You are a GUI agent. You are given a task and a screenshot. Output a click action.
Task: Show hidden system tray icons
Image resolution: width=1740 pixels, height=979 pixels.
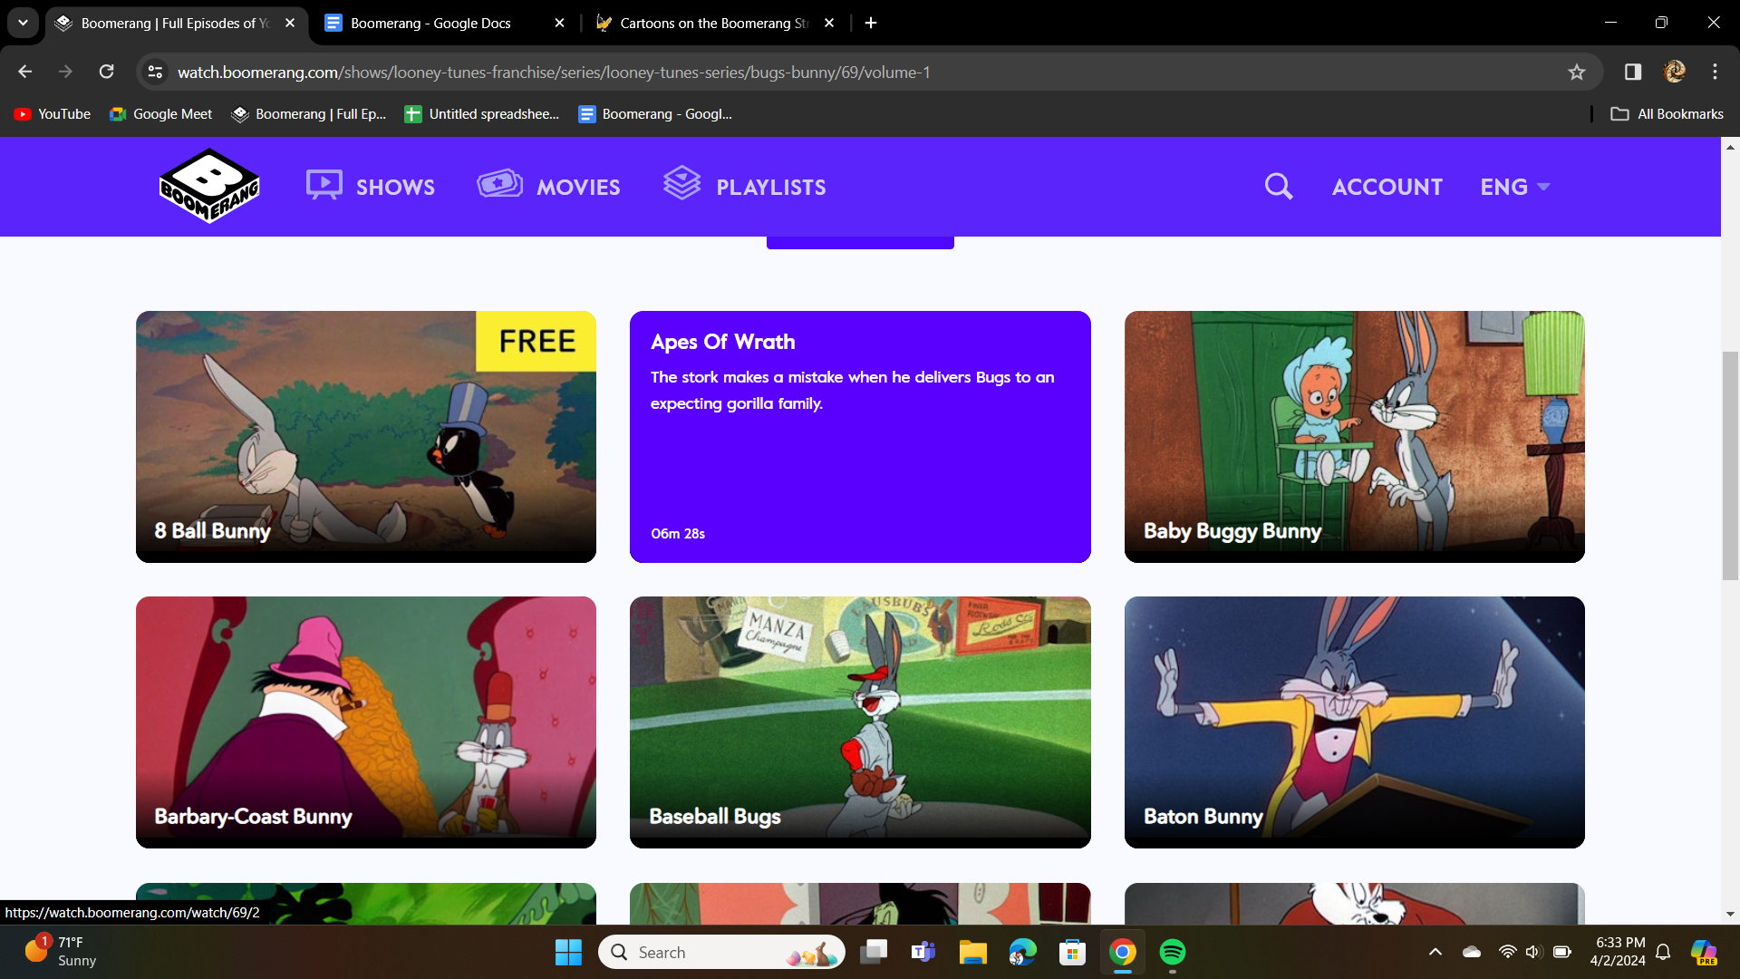tap(1435, 952)
